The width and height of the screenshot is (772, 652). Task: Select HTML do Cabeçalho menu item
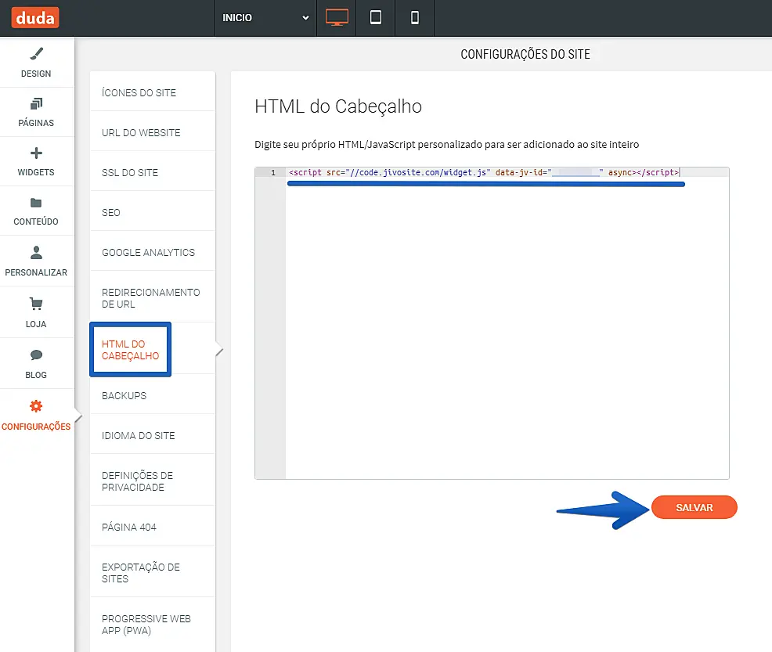(x=131, y=350)
